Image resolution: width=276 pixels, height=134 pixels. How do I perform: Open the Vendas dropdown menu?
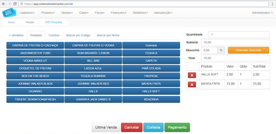67,13
